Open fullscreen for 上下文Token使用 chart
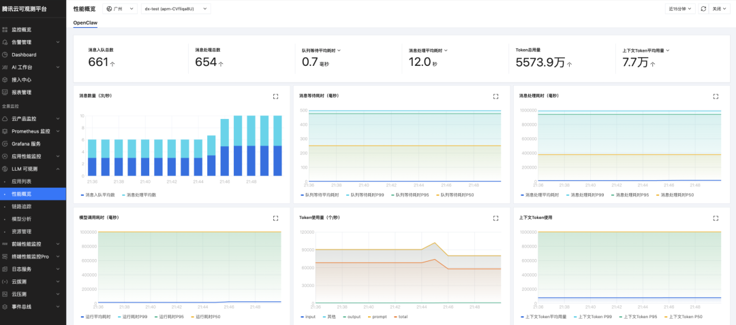736x325 pixels. [x=716, y=218]
